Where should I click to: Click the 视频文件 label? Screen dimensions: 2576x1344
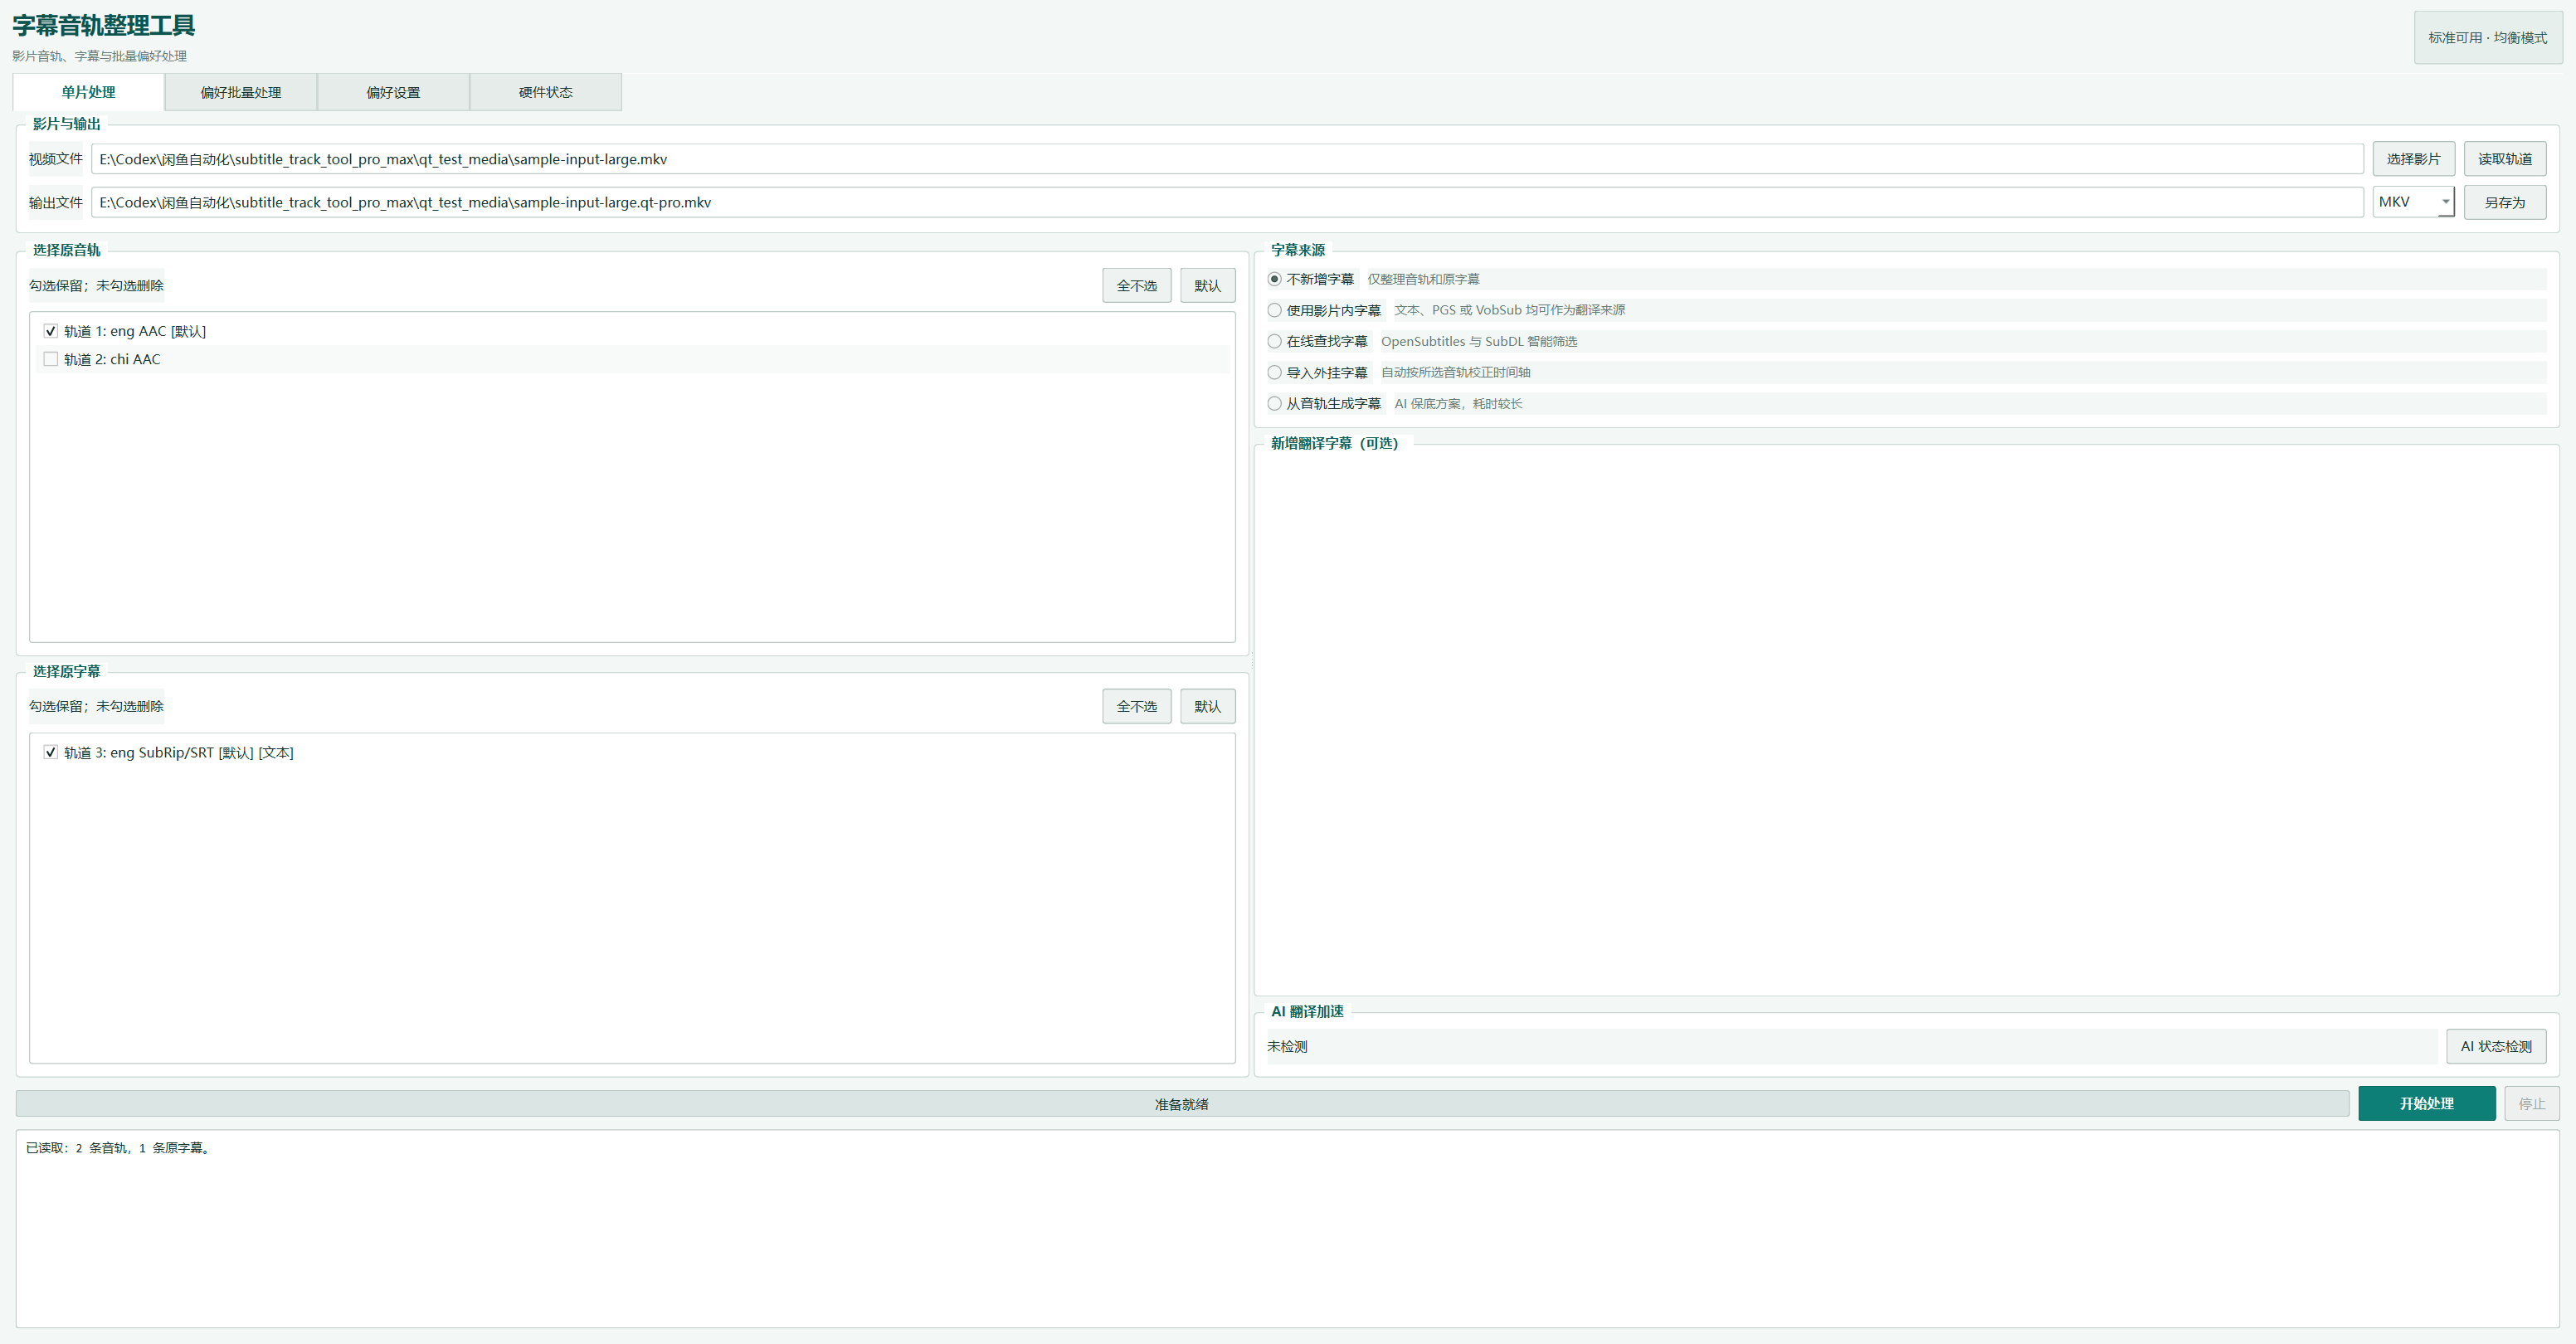click(55, 159)
